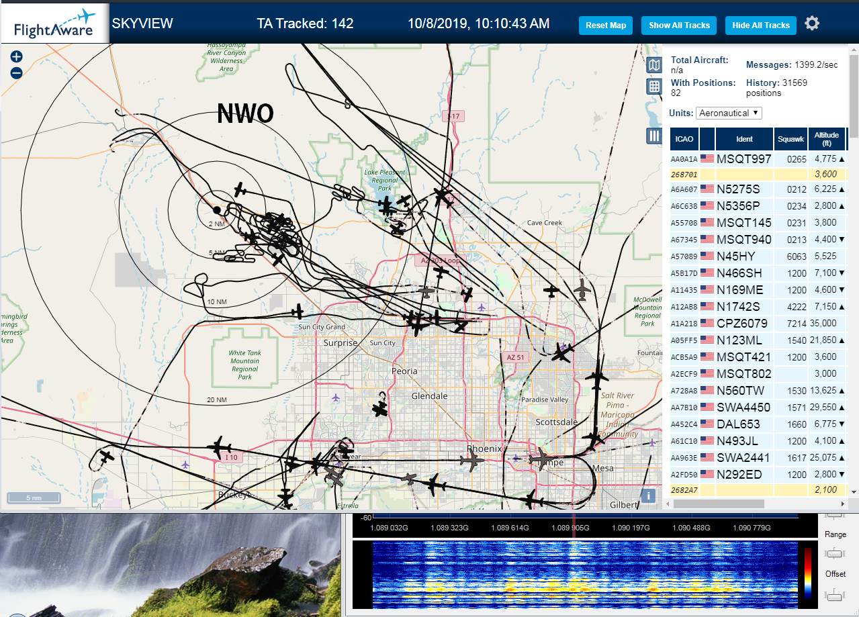Select the SWA4450 aircraft row
Image resolution: width=859 pixels, height=617 pixels.
point(759,408)
